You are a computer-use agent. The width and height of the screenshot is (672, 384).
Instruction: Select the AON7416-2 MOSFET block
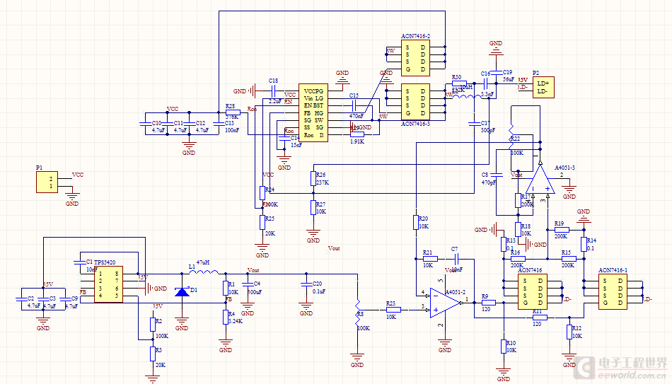pyautogui.click(x=415, y=58)
